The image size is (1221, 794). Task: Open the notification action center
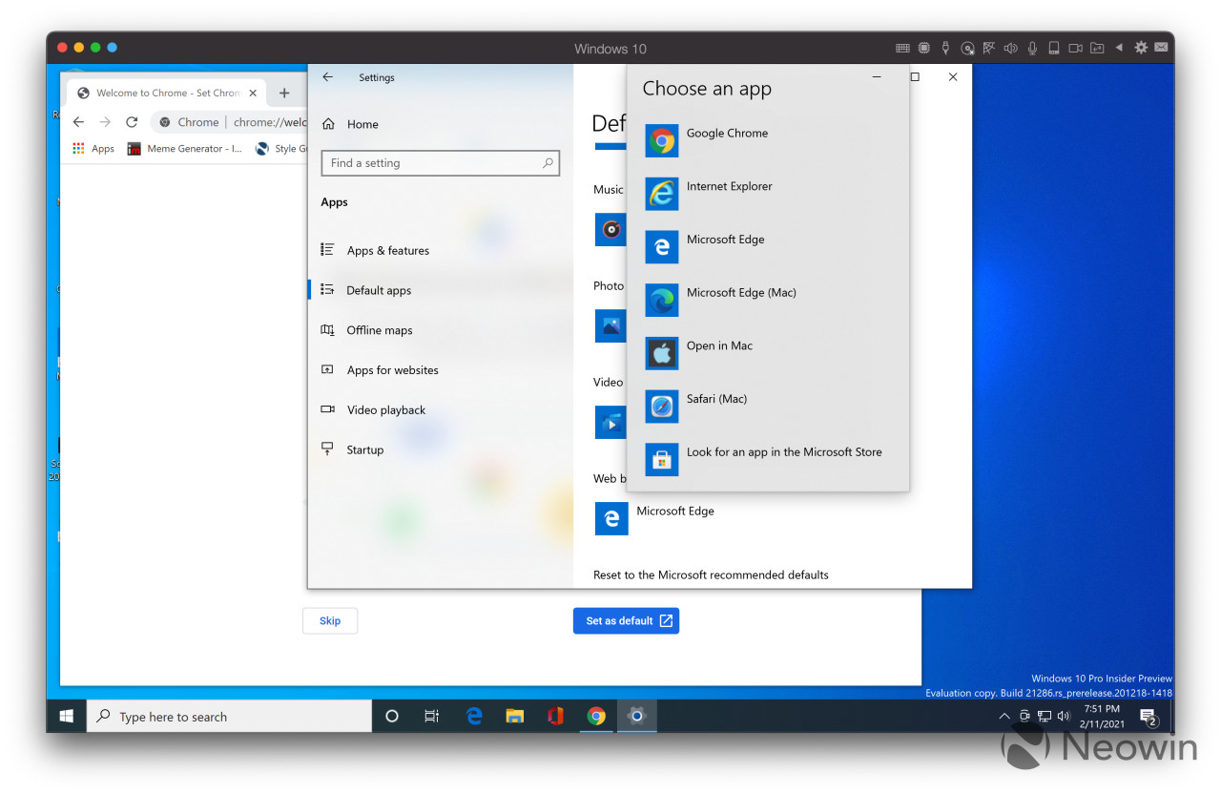(x=1149, y=717)
